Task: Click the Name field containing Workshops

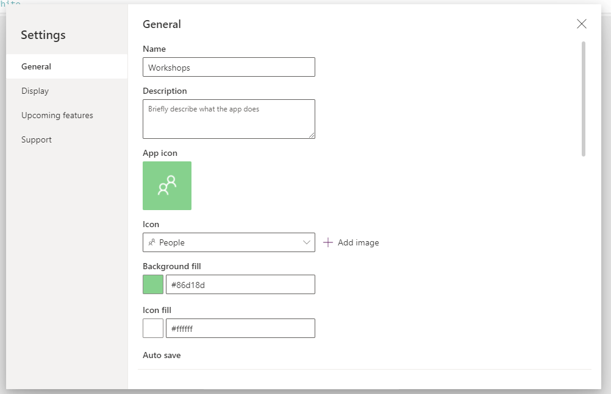Action: [229, 67]
